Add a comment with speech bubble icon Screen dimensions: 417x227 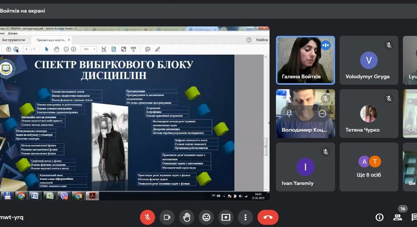tap(148, 49)
